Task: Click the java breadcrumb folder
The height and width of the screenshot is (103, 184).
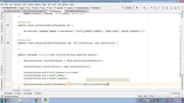Action: 42,8
